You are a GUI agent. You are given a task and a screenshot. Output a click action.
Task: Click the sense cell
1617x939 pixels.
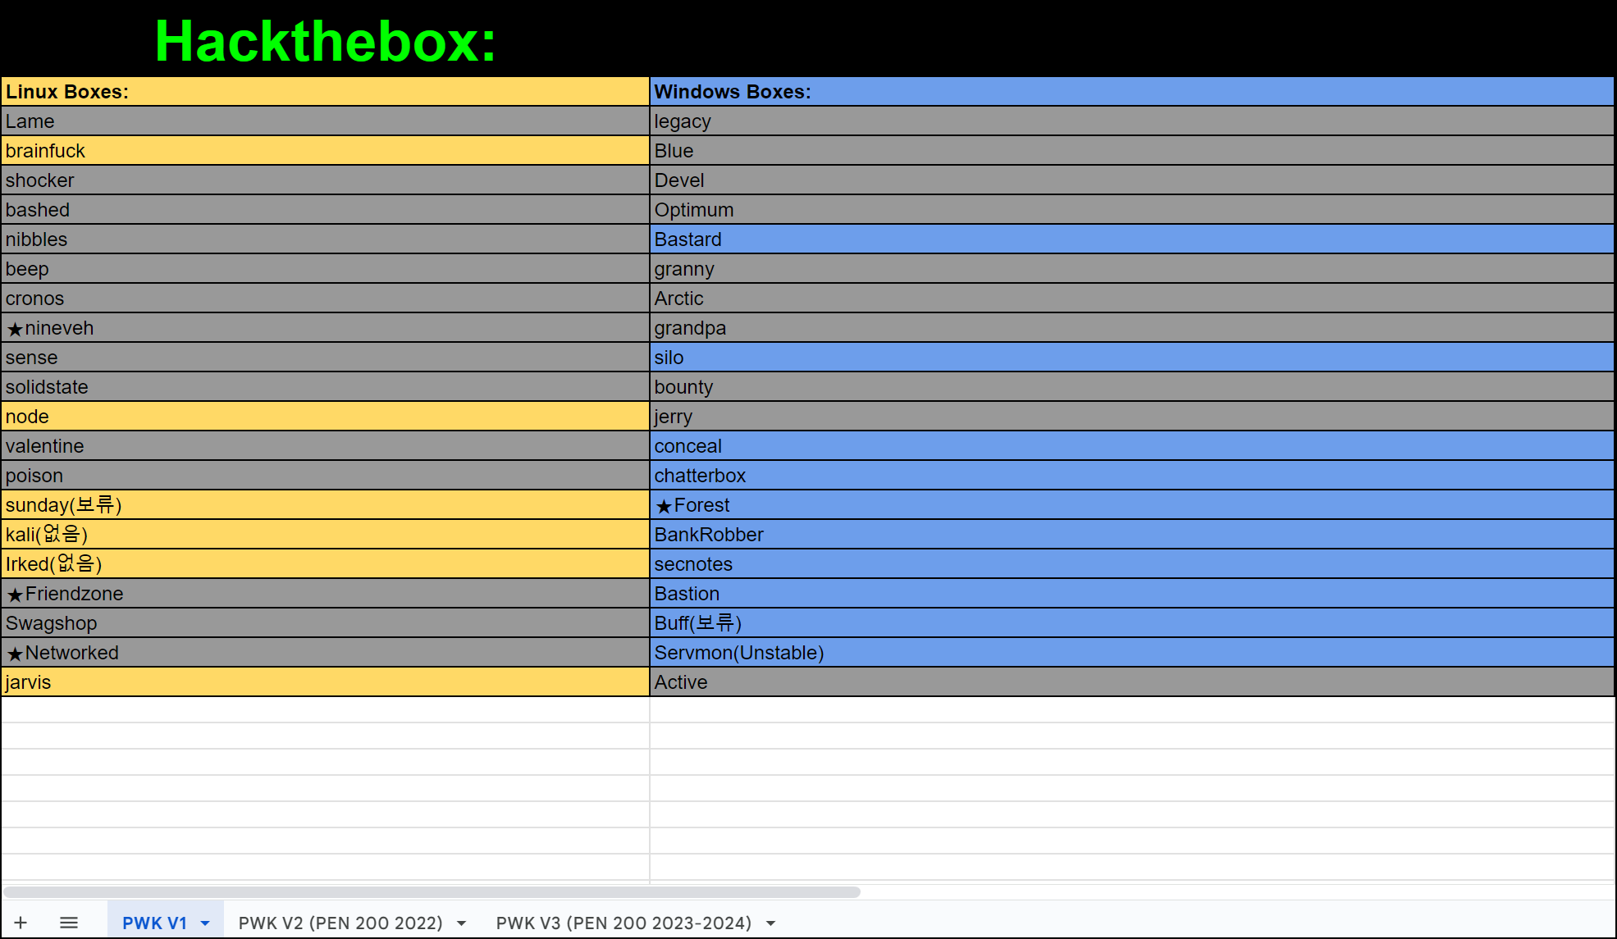(325, 358)
